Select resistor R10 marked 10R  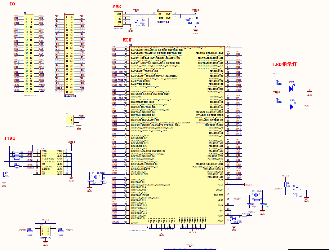[x=244, y=215]
